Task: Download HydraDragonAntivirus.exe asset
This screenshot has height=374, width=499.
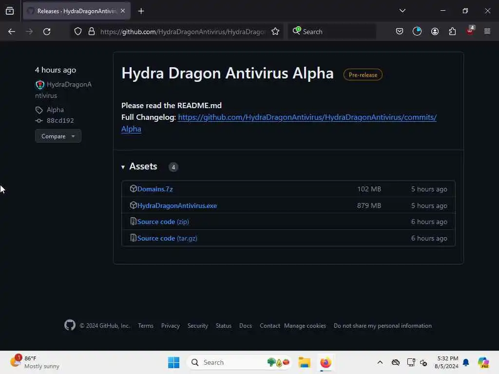Action: tap(177, 206)
